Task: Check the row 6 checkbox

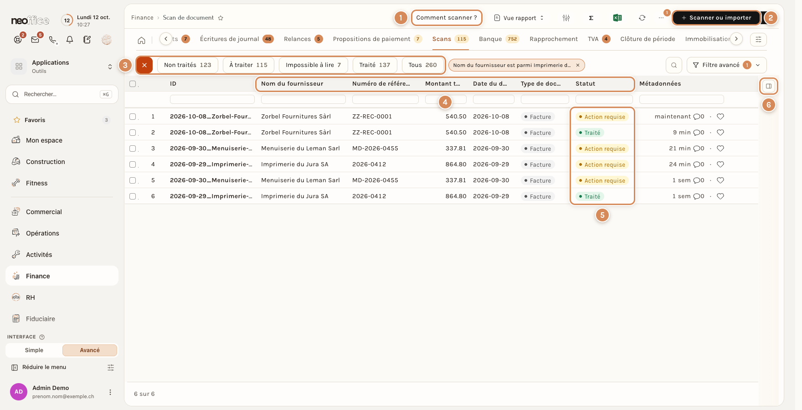Action: coord(133,196)
